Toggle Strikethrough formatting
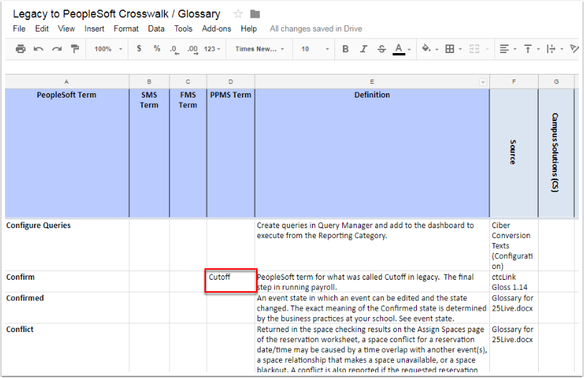 pos(382,49)
